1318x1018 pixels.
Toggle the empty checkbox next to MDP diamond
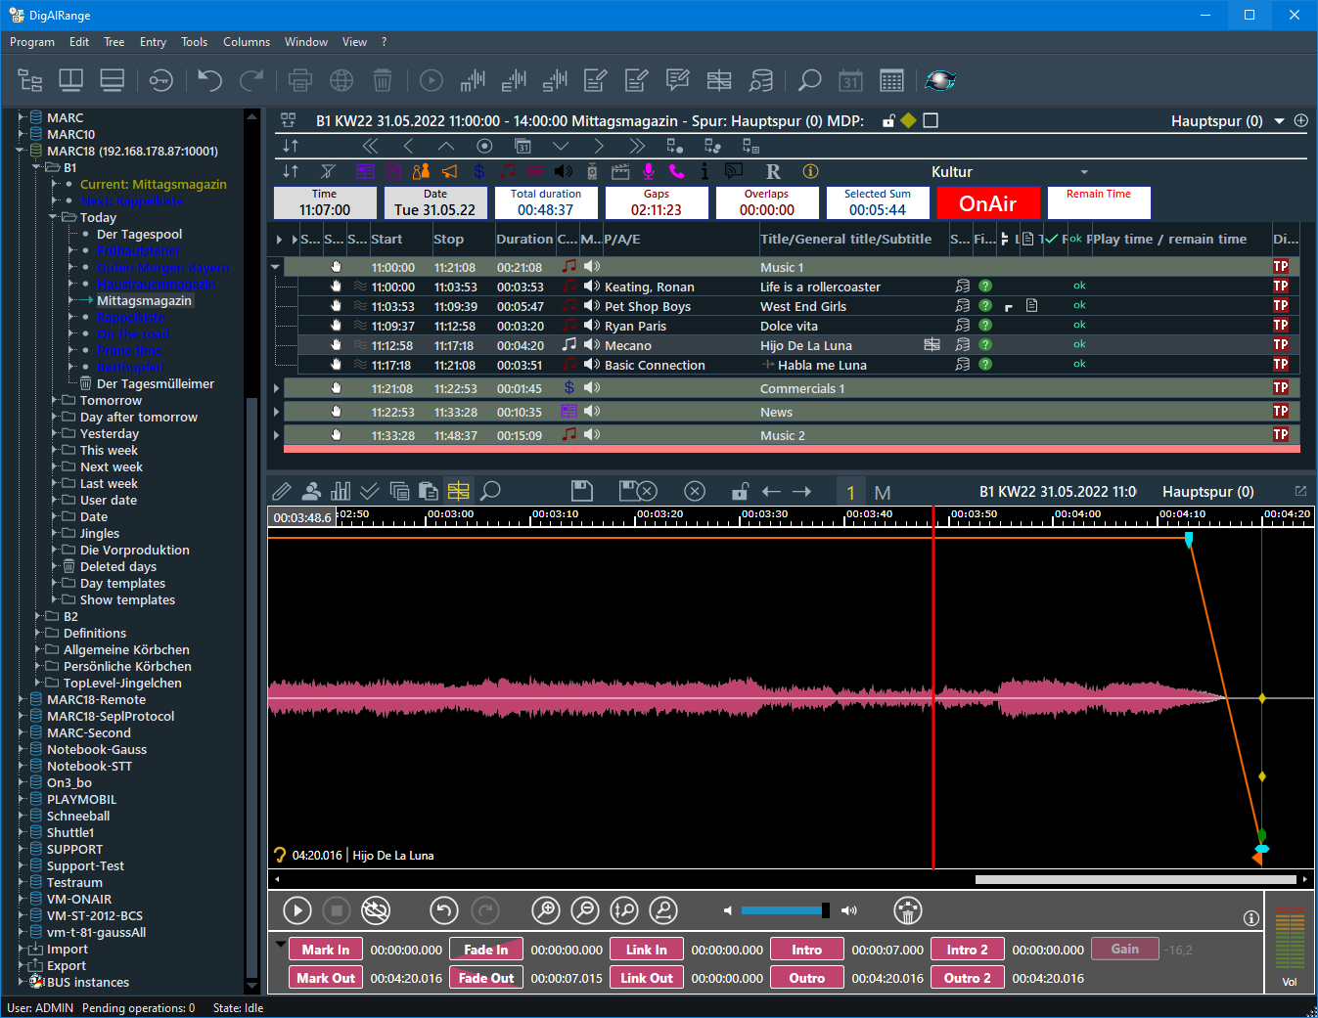click(x=931, y=120)
